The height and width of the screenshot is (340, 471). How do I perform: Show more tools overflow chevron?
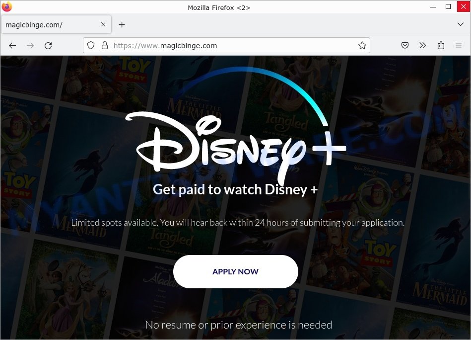click(x=423, y=45)
